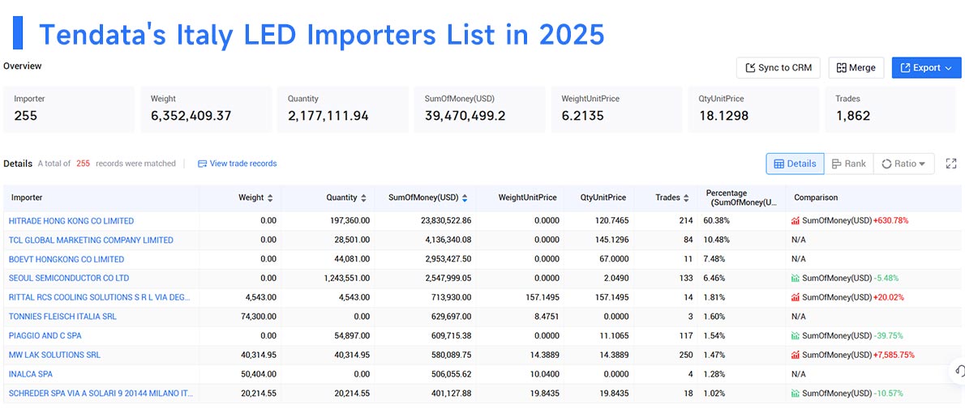Click comparison chart icon in MW LAK row
This screenshot has height=413, width=965.
796,355
